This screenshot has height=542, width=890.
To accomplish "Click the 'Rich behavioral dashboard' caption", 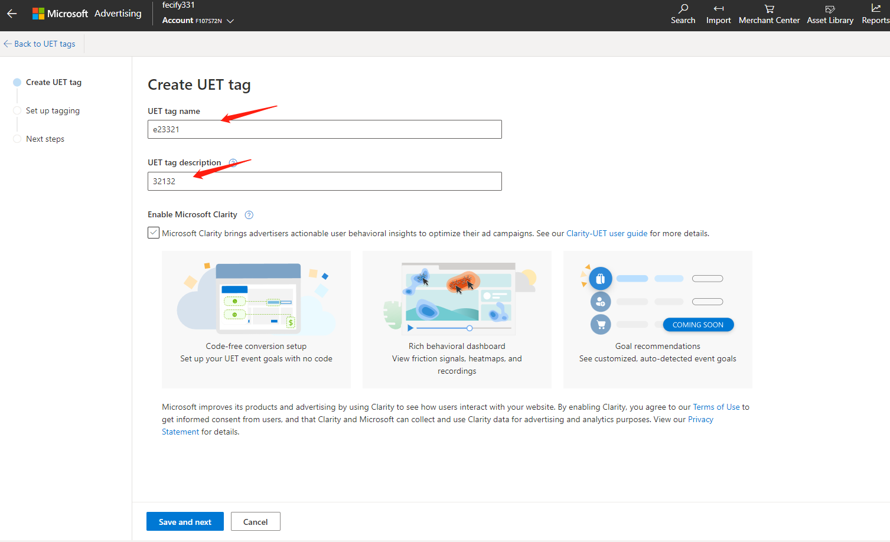I will 457,346.
